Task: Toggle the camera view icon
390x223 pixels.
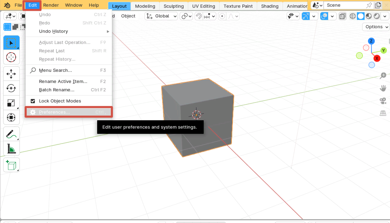Action: point(383,101)
